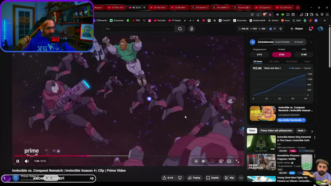331x186 pixels.
Task: Select the 1st 28 days range tab
Action: (292, 61)
